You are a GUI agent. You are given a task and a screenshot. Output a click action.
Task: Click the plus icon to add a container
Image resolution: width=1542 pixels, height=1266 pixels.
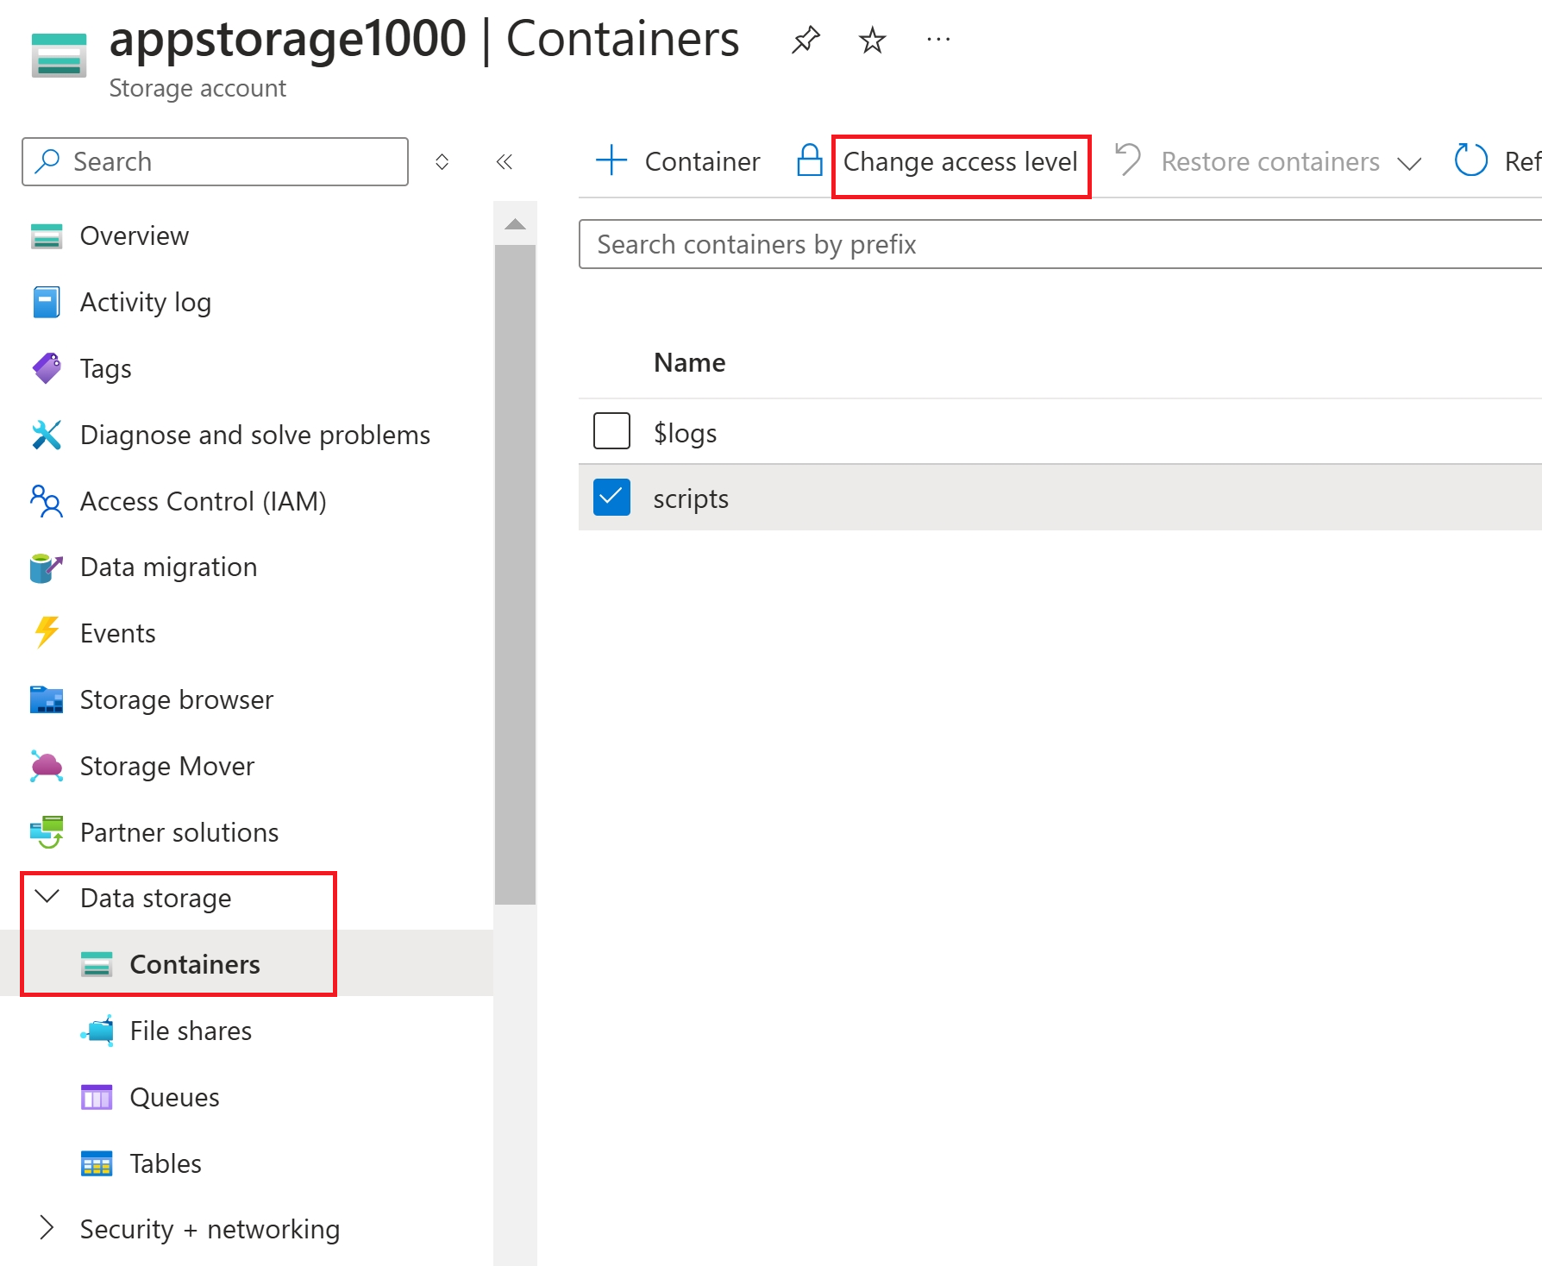click(611, 160)
